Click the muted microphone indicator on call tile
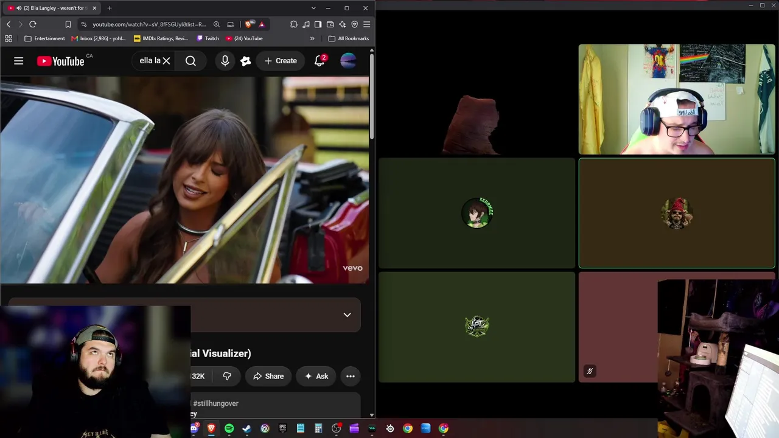 point(590,371)
